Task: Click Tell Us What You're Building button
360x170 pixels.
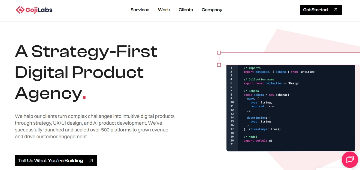Action: click(x=56, y=161)
